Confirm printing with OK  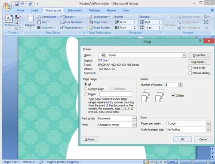click(x=182, y=139)
